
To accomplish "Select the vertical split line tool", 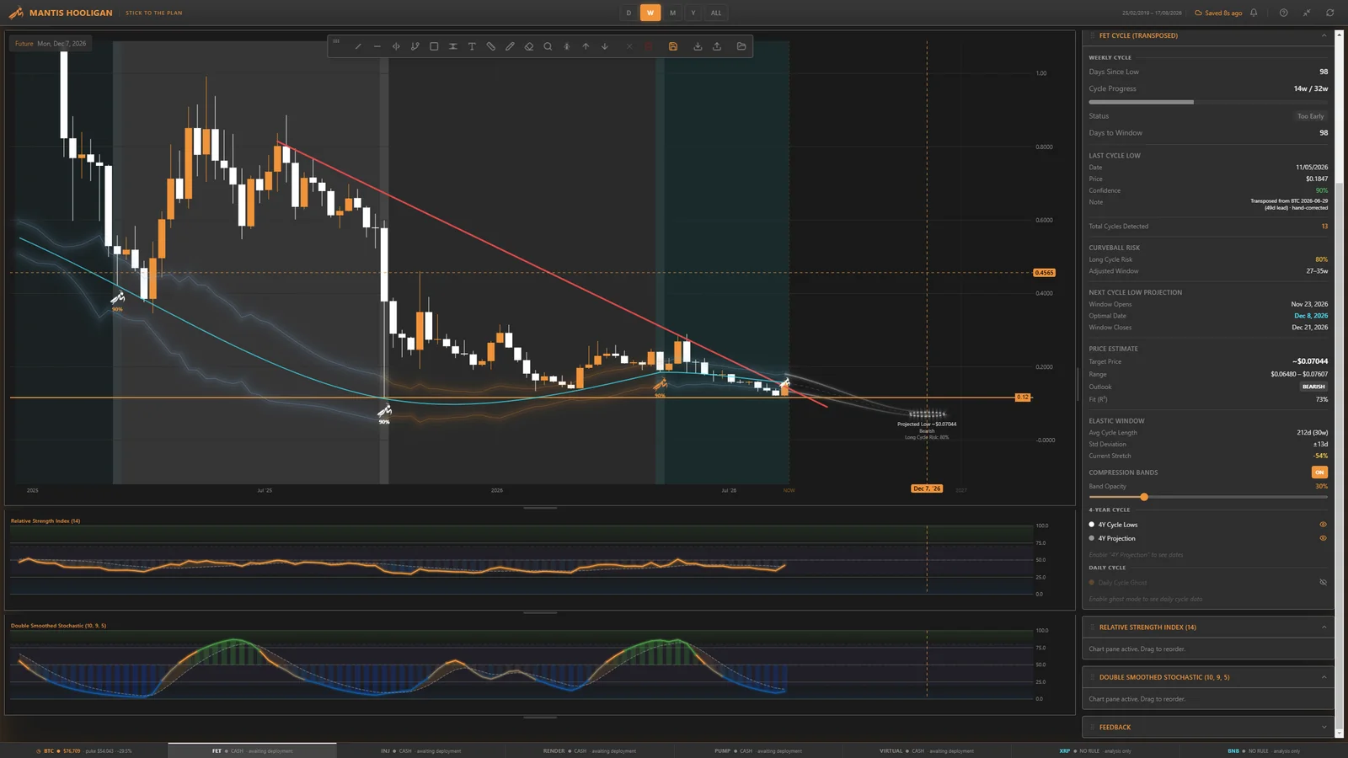I will (x=396, y=46).
